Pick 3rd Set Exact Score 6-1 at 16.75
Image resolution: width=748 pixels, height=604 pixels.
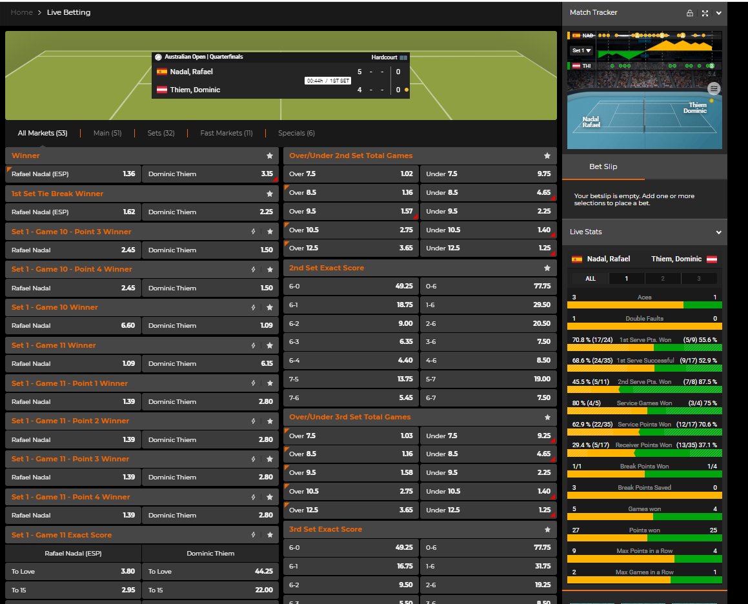pos(350,566)
